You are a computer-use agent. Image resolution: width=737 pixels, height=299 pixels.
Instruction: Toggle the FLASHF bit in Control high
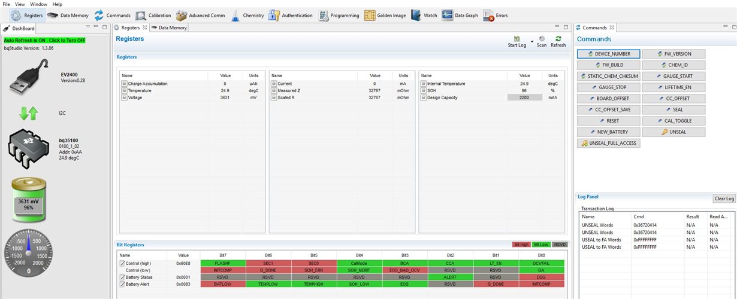[222, 263]
